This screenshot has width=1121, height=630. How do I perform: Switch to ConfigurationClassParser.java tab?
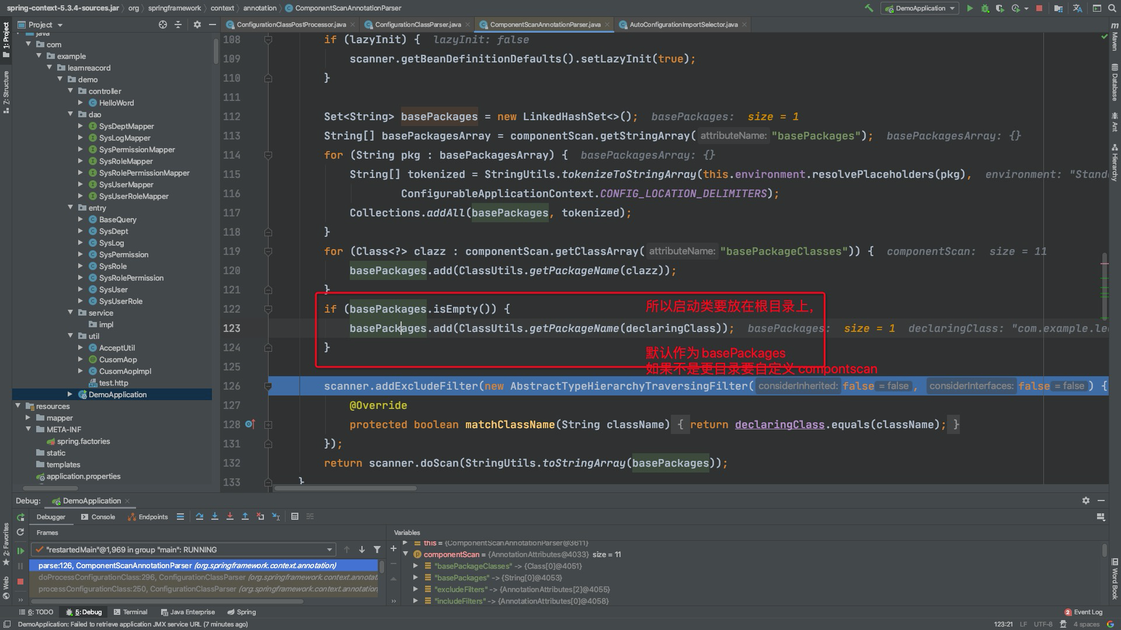(417, 24)
